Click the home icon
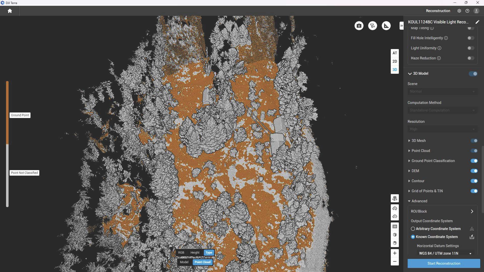Viewport: 484px width, 272px height. point(10,11)
